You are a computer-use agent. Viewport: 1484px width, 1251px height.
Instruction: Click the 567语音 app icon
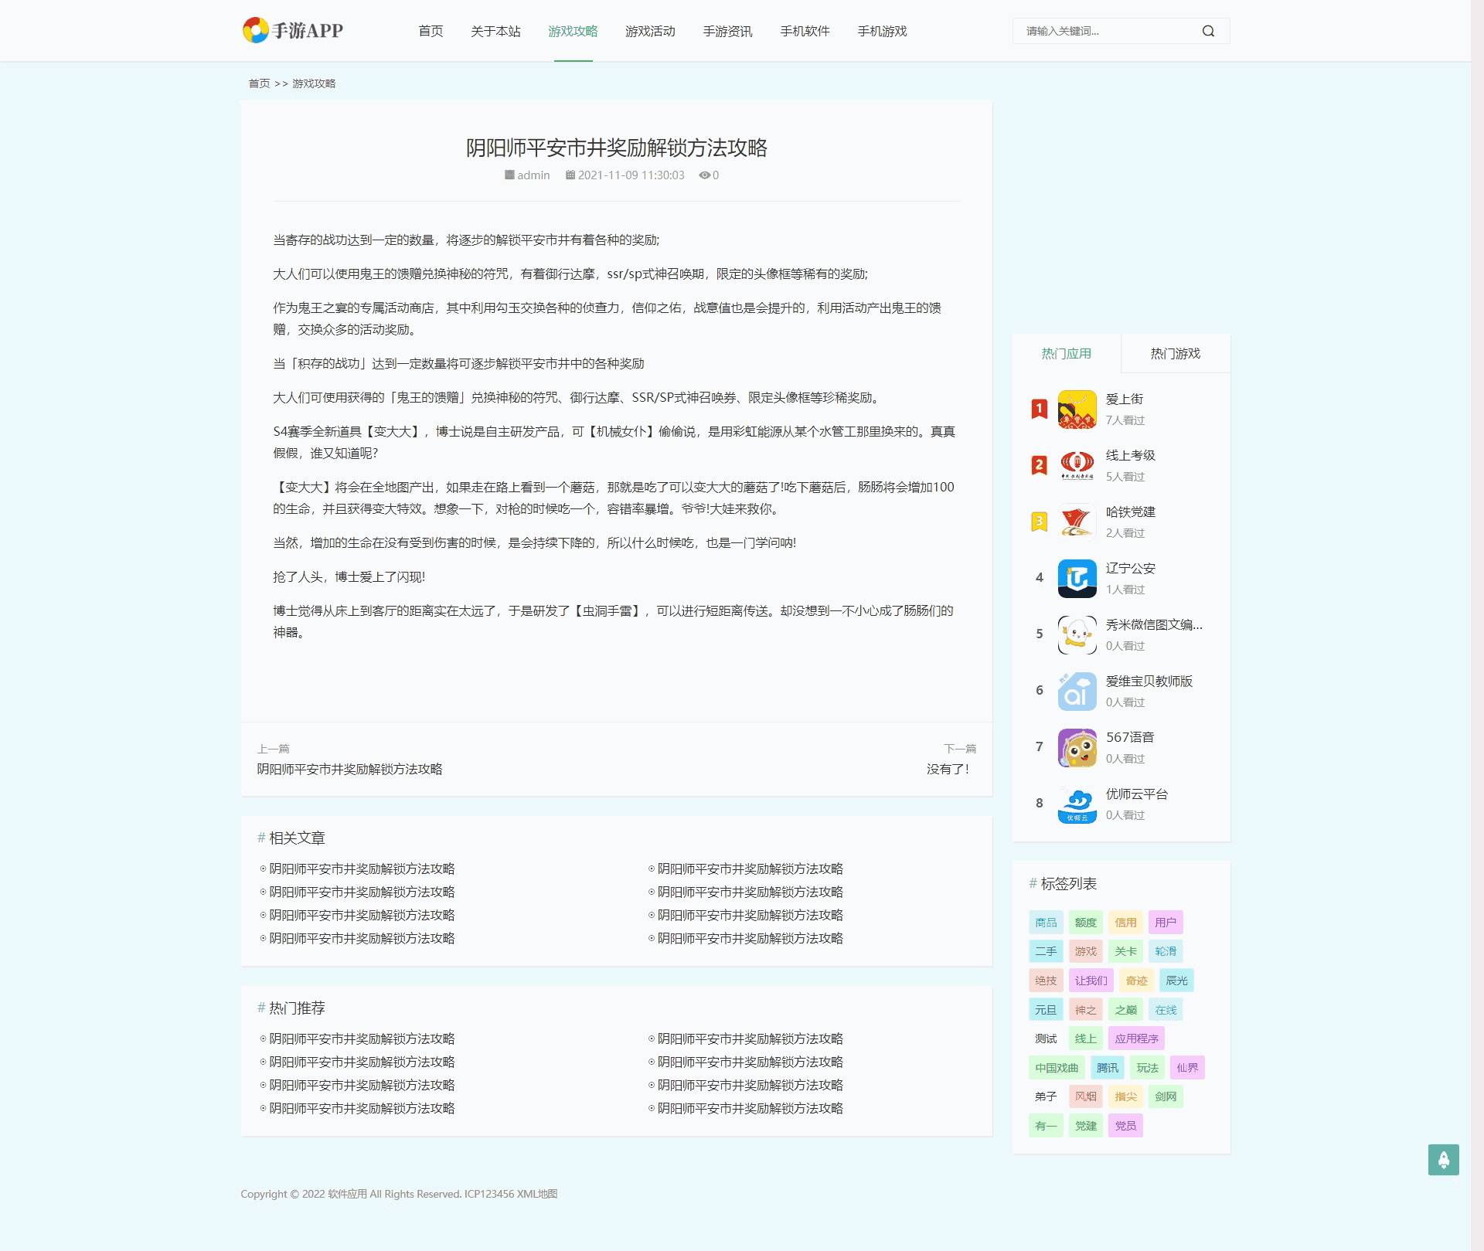coord(1076,747)
